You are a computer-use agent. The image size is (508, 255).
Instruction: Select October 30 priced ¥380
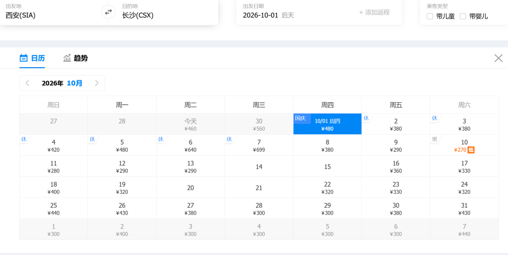pyautogui.click(x=396, y=209)
